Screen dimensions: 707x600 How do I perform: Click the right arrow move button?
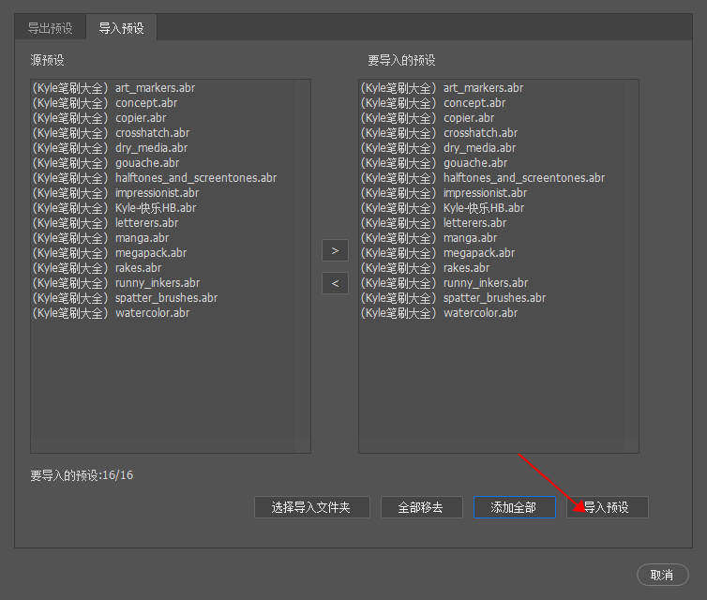[x=335, y=250]
